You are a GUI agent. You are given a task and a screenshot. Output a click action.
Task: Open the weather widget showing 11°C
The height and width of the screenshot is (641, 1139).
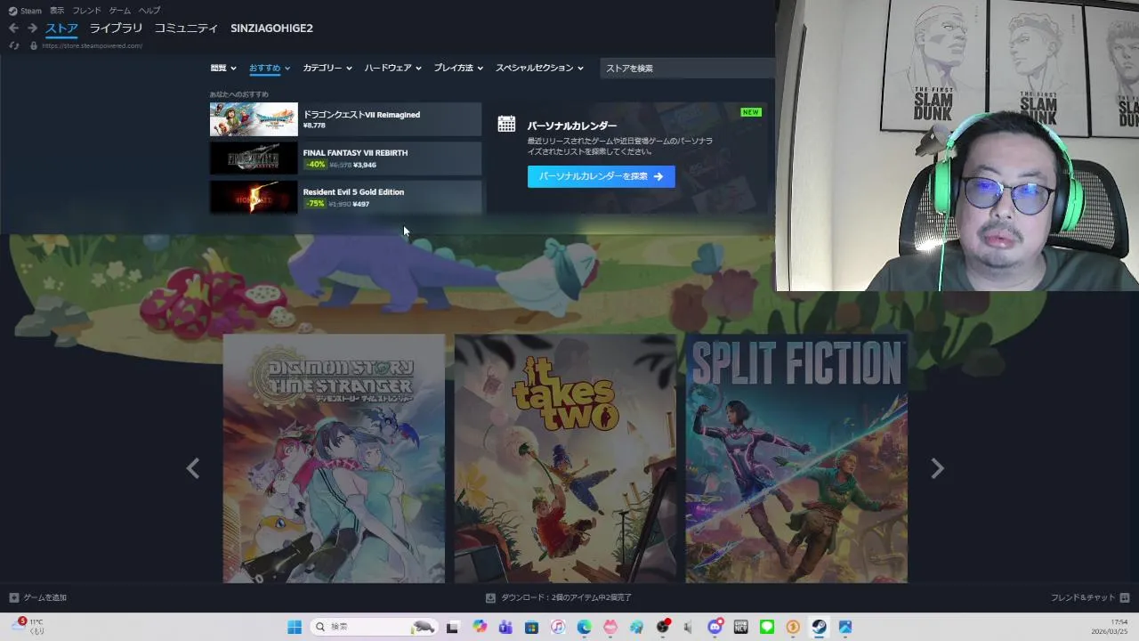28,626
